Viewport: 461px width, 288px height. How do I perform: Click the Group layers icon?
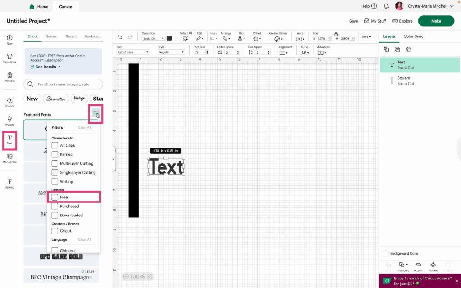pos(386,49)
